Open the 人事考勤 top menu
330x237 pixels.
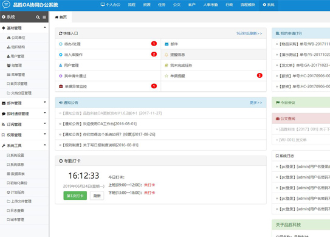point(211,5)
